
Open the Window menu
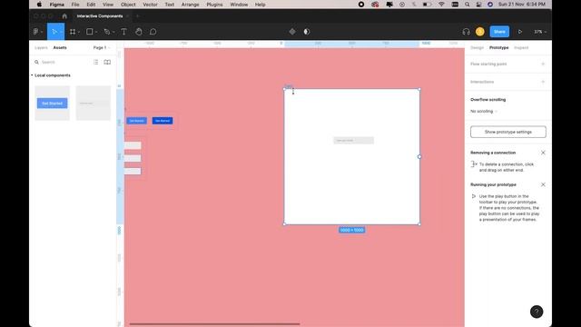click(x=239, y=5)
